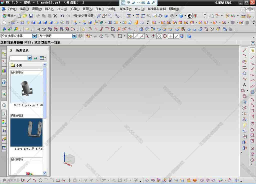Open the 命令查找器 command finder

(x=83, y=16)
